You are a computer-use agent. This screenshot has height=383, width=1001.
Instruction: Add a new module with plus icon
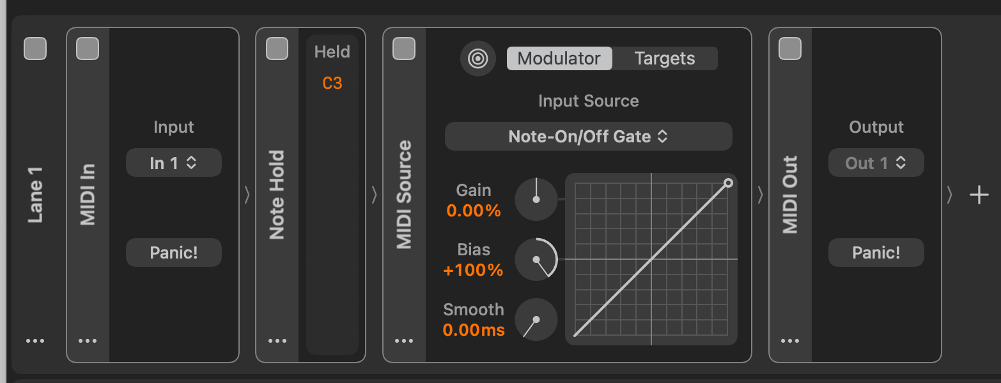point(979,195)
